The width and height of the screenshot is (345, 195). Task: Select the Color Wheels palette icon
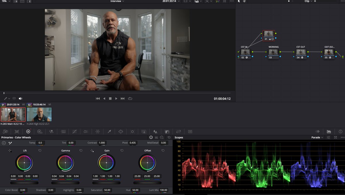click(28, 131)
